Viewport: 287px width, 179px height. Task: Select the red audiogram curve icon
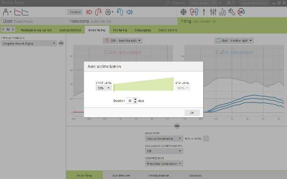click(18, 12)
